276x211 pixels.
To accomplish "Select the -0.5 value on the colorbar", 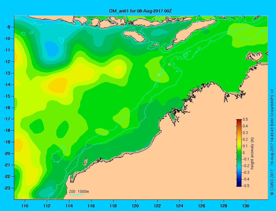I will pos(246,186).
